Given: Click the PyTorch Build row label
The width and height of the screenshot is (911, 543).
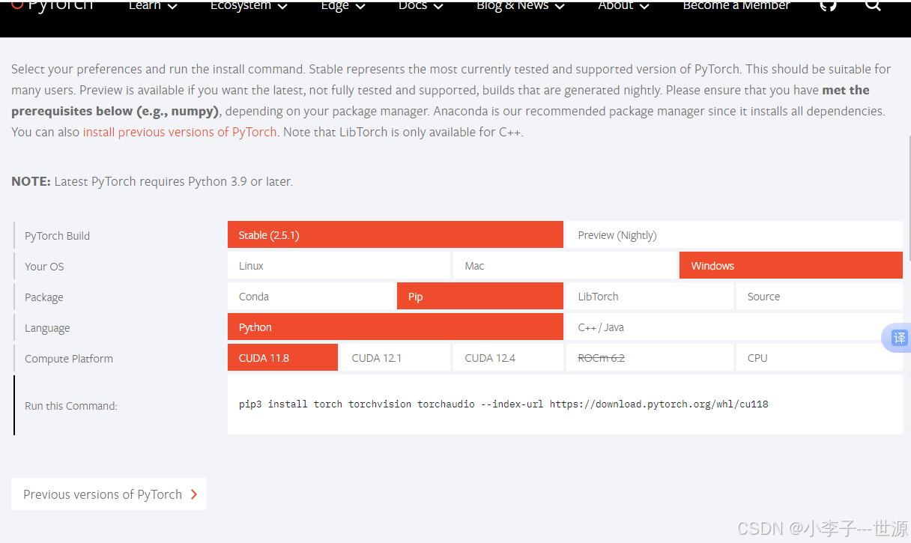Looking at the screenshot, I should (57, 235).
